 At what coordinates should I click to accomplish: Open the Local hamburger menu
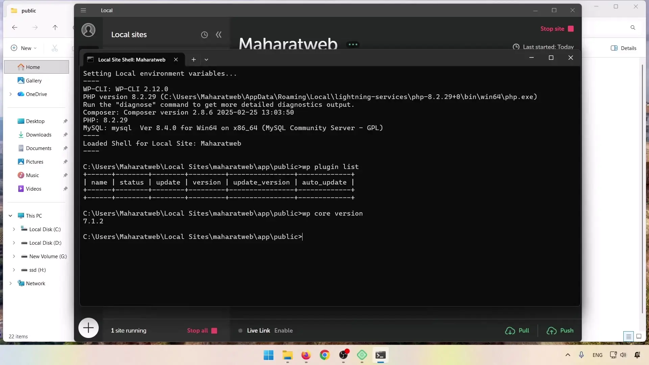point(83,10)
